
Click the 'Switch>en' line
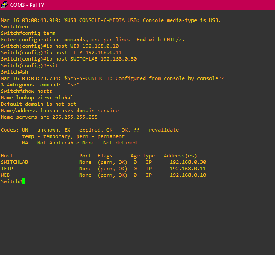[14, 27]
